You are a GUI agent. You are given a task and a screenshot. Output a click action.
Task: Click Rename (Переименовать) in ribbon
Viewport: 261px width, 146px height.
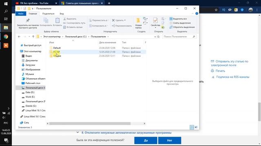[x=122, y=26]
